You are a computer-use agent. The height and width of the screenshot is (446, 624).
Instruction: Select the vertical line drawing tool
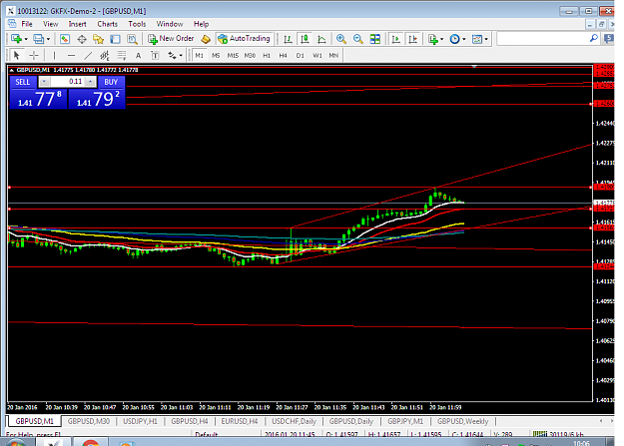(x=54, y=55)
